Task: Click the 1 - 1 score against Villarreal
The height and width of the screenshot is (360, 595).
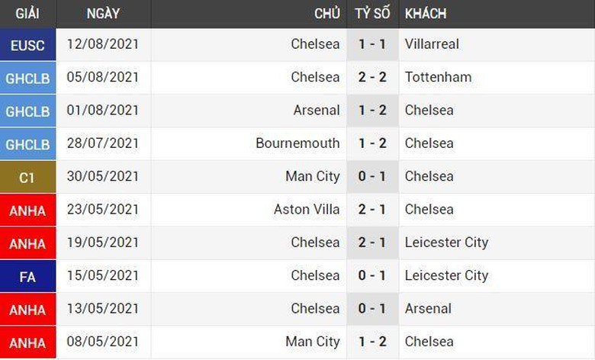Action: click(372, 44)
